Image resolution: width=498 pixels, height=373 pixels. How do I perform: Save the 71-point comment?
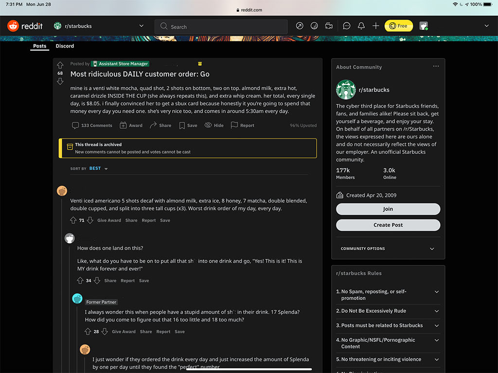(x=165, y=220)
